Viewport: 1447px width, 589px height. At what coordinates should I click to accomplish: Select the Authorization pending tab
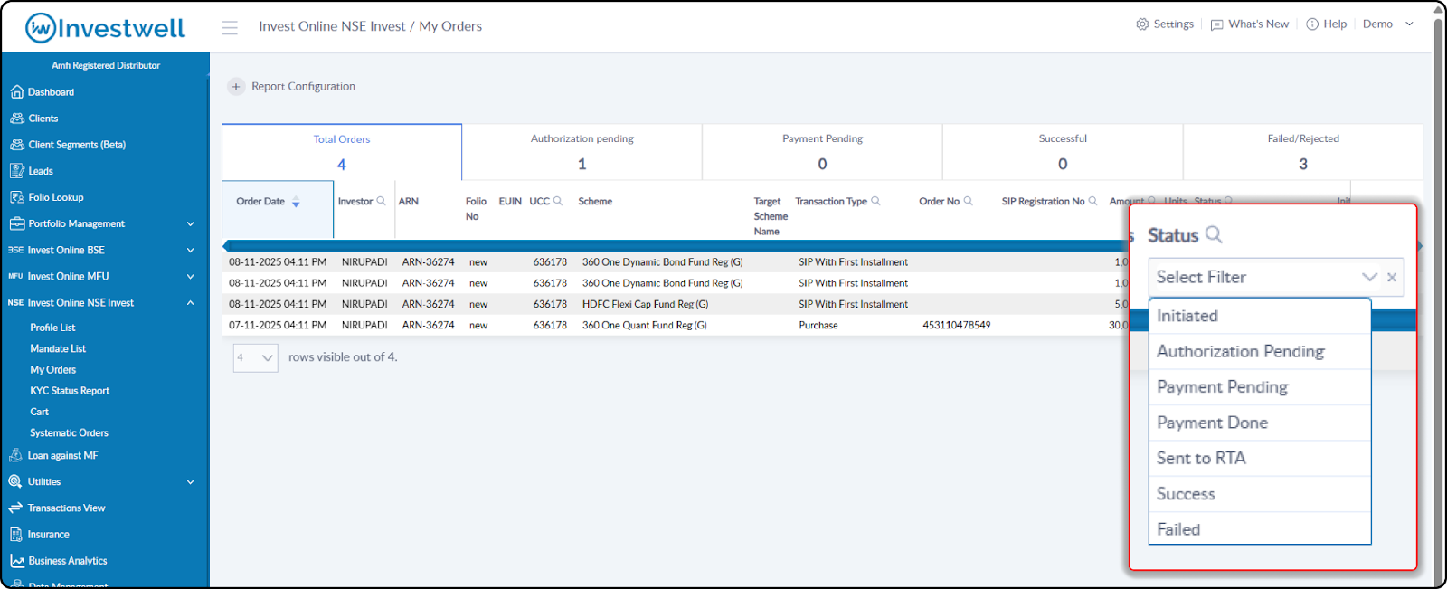coord(582,152)
